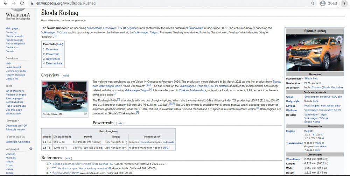Viewport: 350px width, 176px height.
Task: Go back with the browser back arrow
Action: [x=6, y=3]
